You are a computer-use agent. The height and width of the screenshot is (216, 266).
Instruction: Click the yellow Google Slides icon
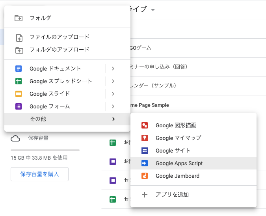click(x=19, y=94)
